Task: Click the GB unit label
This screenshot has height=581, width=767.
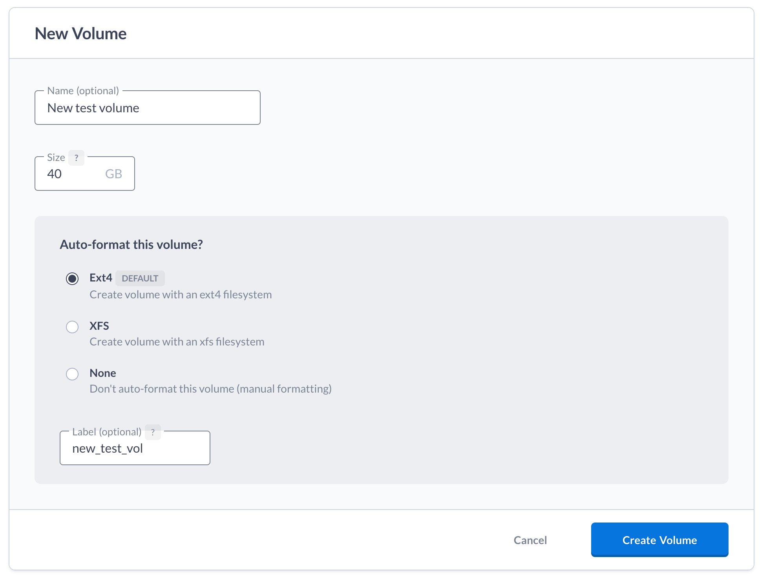Action: coord(113,174)
